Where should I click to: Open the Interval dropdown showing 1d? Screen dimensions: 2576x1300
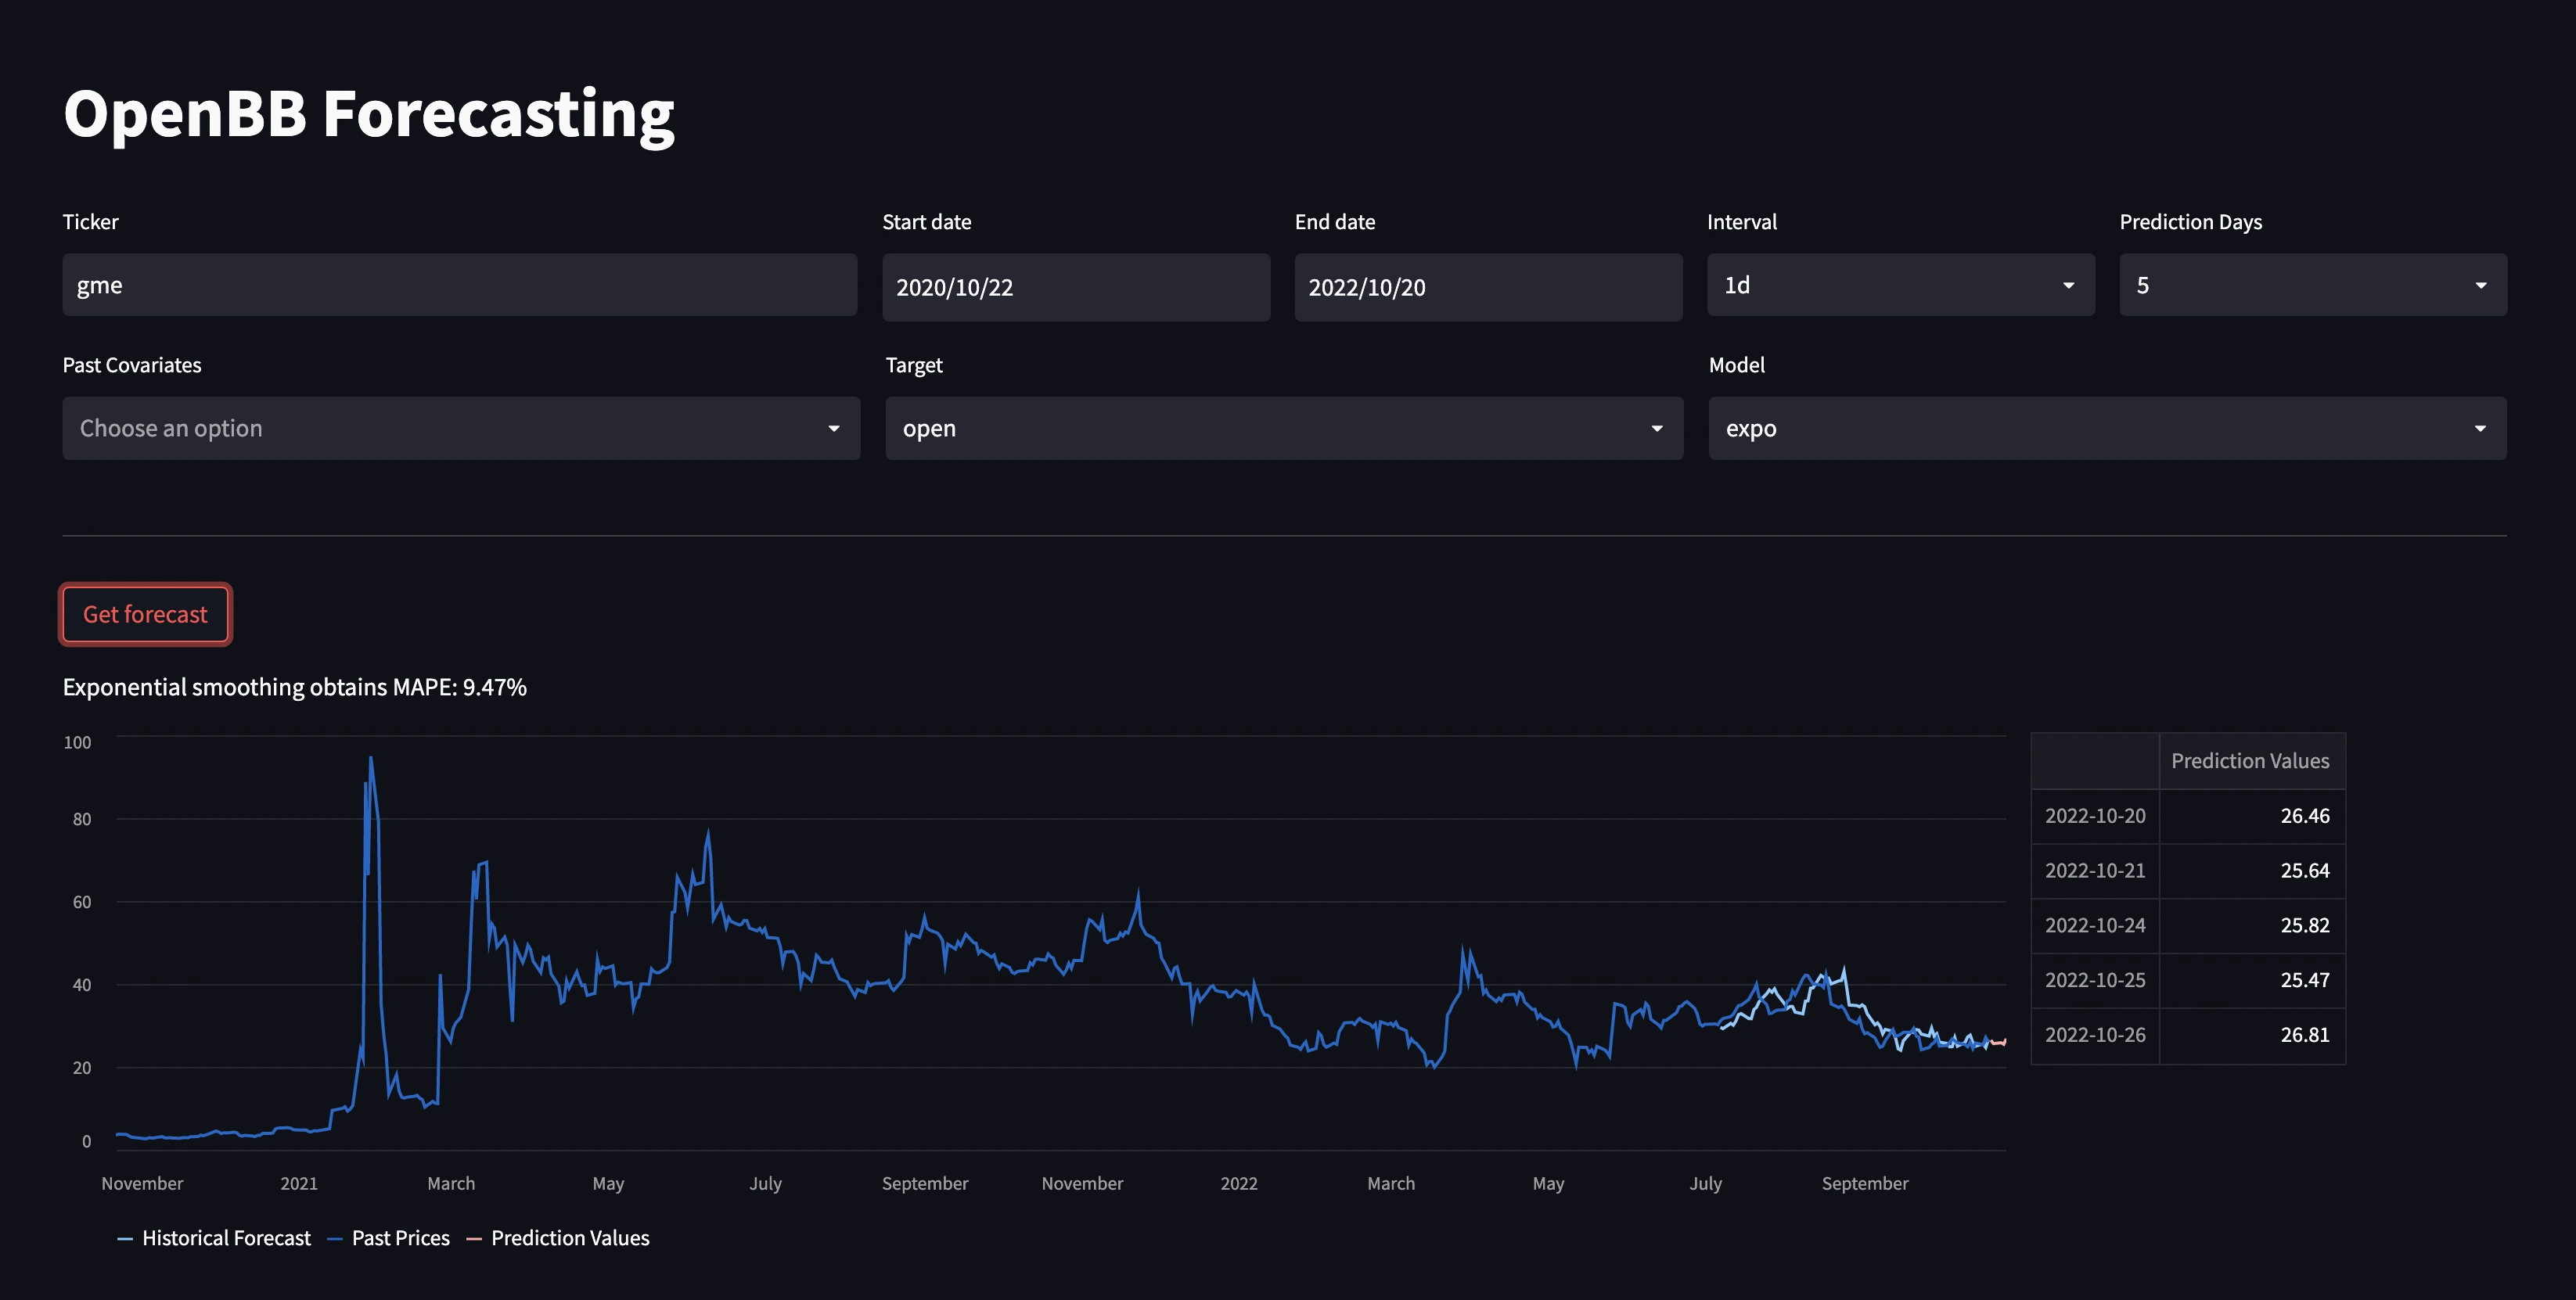pyautogui.click(x=1900, y=285)
